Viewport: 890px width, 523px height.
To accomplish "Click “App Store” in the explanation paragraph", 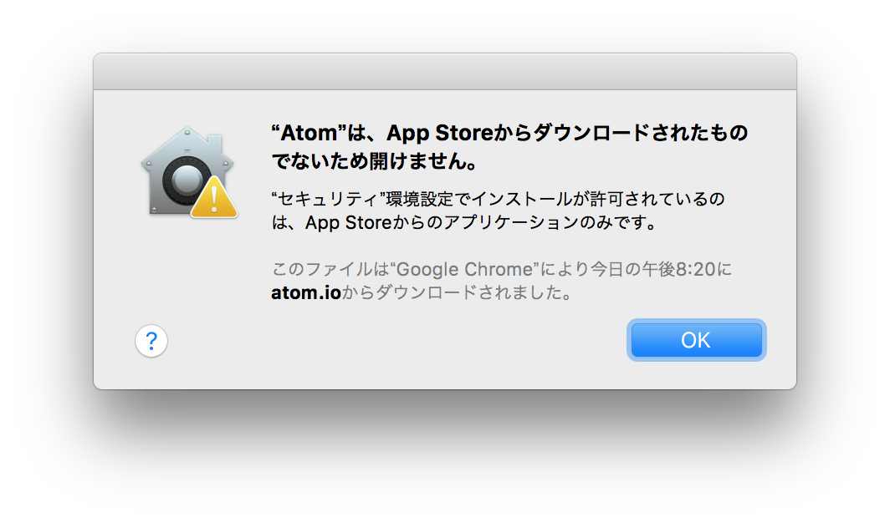I will [349, 223].
